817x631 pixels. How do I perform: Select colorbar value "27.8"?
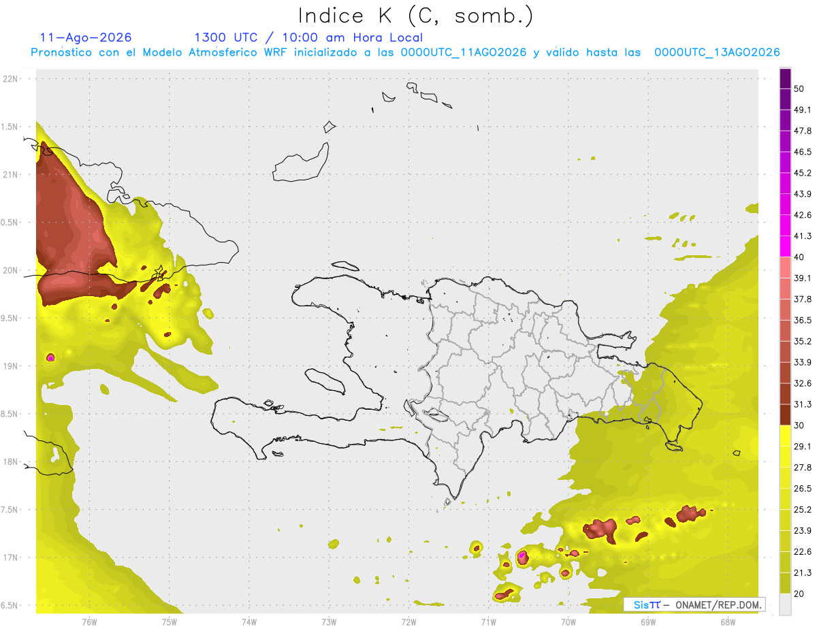[803, 468]
